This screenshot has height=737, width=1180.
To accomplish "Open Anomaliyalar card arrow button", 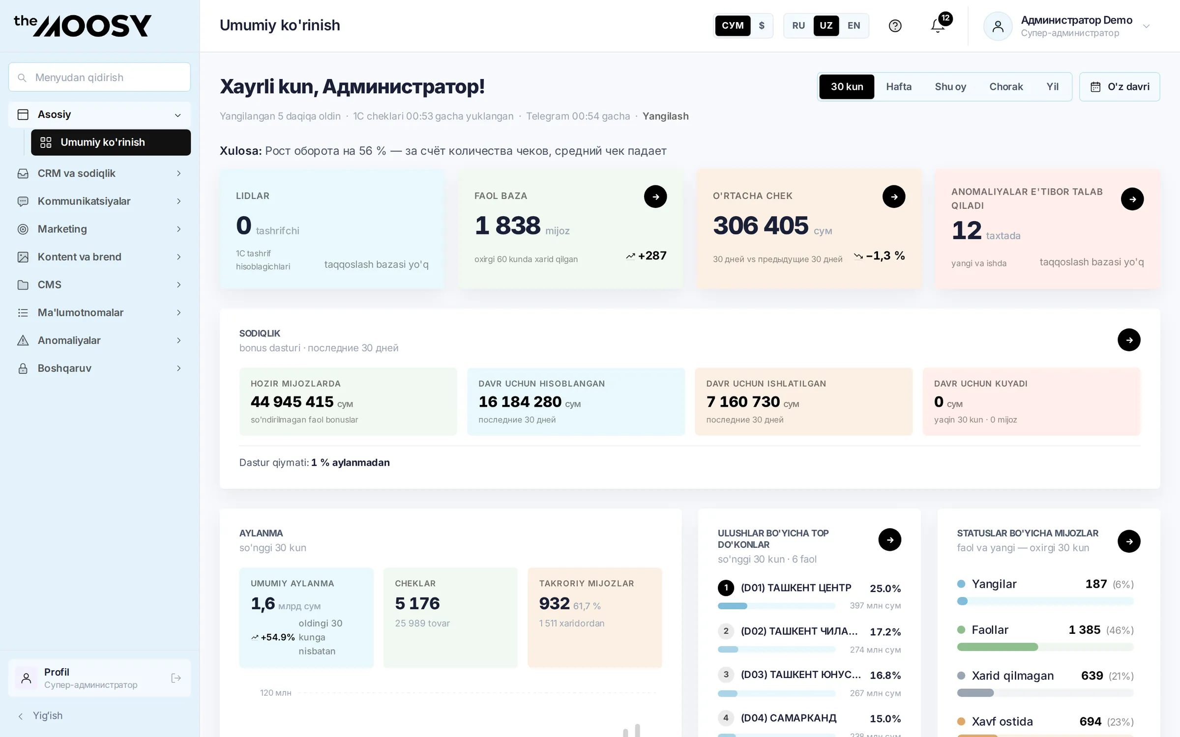I will click(x=1132, y=199).
